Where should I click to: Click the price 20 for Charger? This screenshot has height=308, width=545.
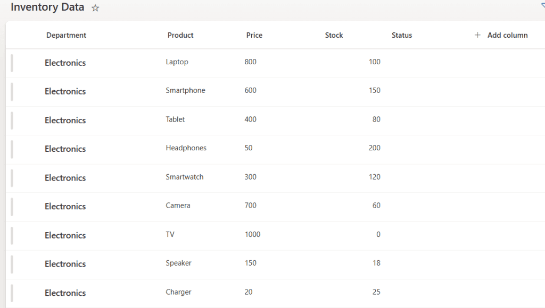[249, 292]
